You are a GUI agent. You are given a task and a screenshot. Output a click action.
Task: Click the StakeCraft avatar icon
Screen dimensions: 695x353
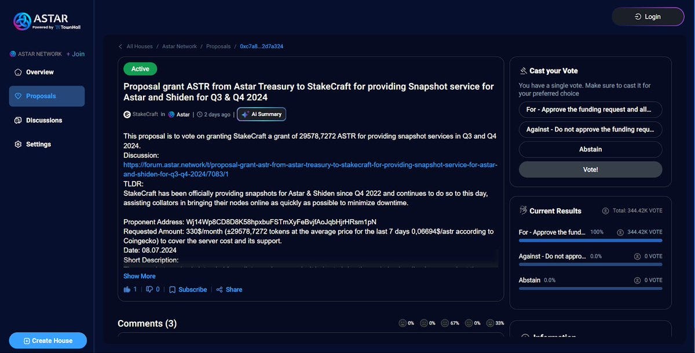(127, 114)
